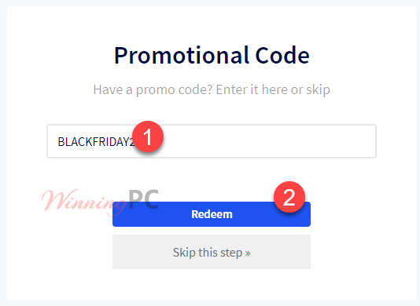Click the "Have a promo code?" subtitle
Viewport: 420px width, 306px height.
(153, 89)
